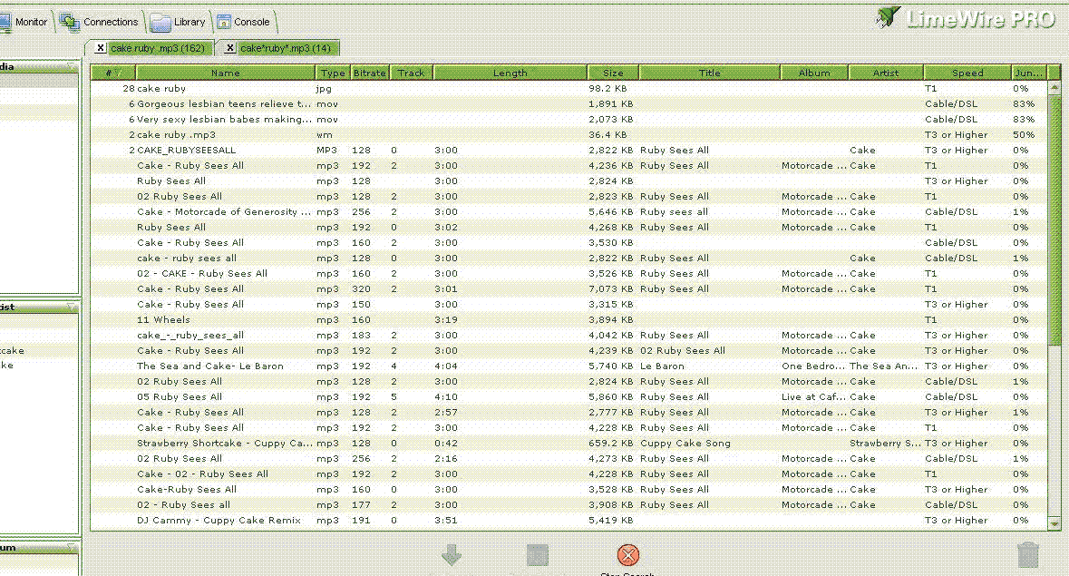The height and width of the screenshot is (576, 1069).
Task: Click the Console tab icon
Action: tap(224, 22)
